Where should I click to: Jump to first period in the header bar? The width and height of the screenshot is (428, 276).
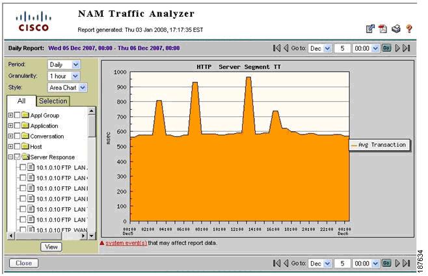(276, 48)
